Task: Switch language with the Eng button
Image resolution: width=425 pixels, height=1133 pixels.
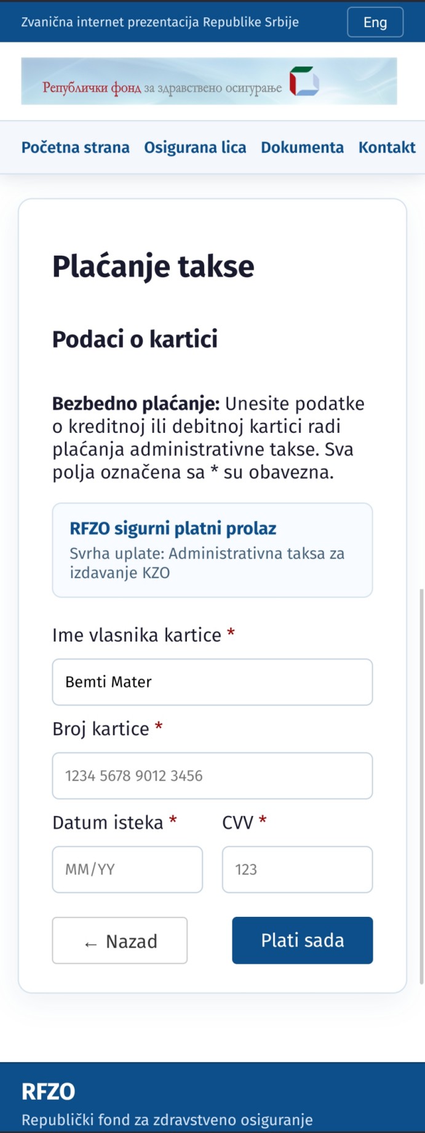Action: [375, 22]
